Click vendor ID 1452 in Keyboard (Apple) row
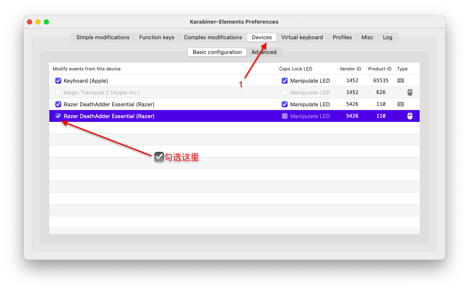 click(352, 81)
